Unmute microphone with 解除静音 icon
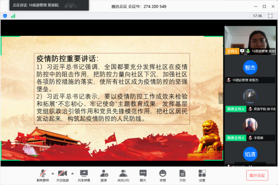 [x=43, y=175]
